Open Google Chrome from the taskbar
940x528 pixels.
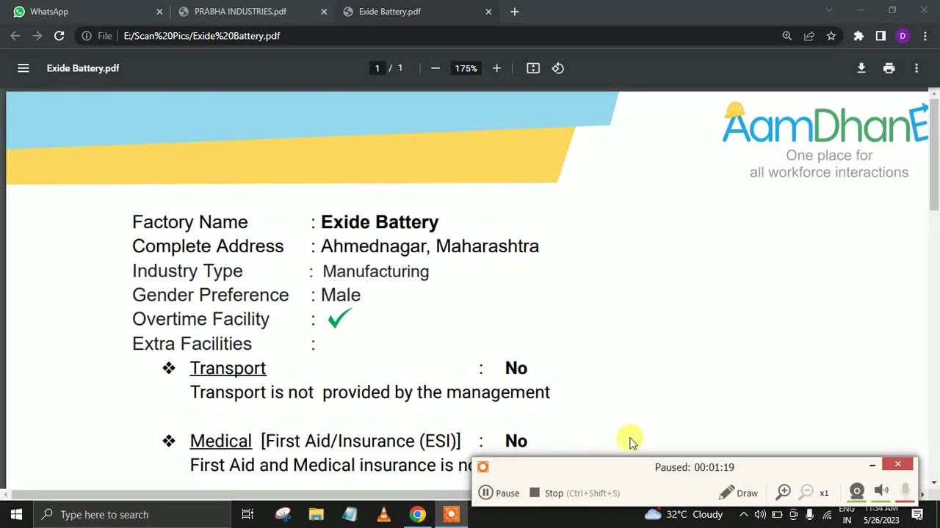tap(417, 514)
